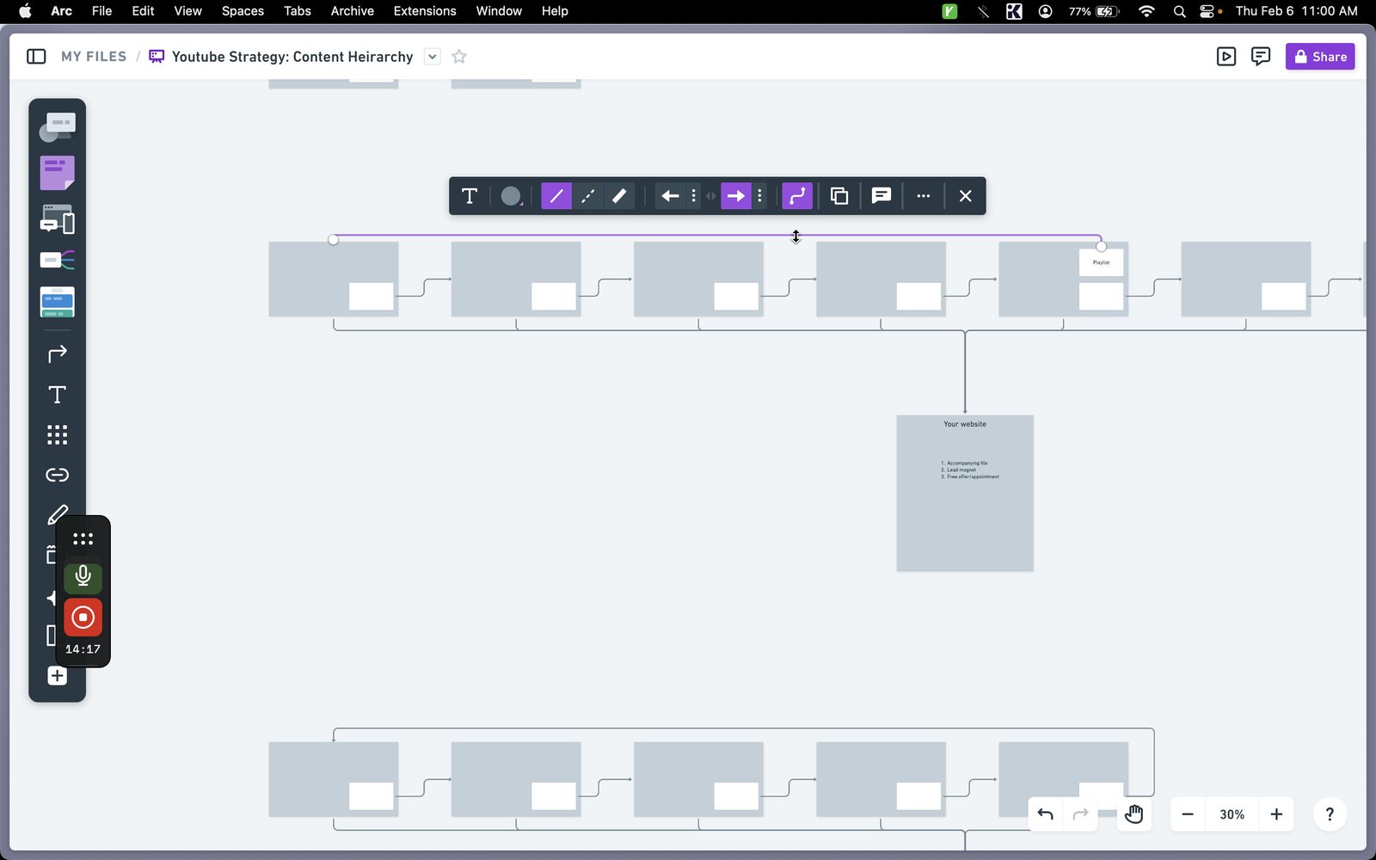Image resolution: width=1376 pixels, height=860 pixels.
Task: Click the plus add-more button in sidebar
Action: coord(57,676)
